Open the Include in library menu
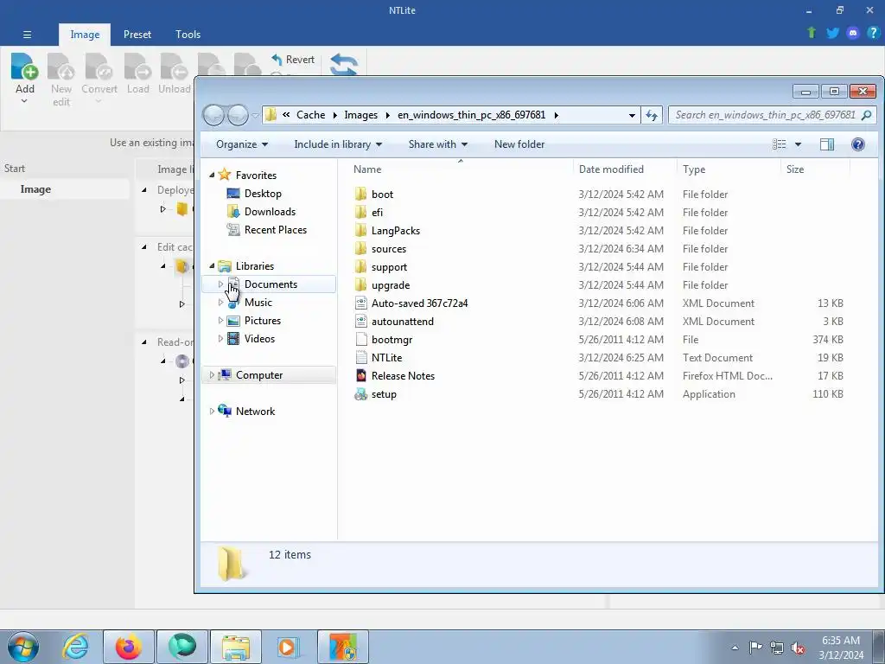 pos(338,144)
